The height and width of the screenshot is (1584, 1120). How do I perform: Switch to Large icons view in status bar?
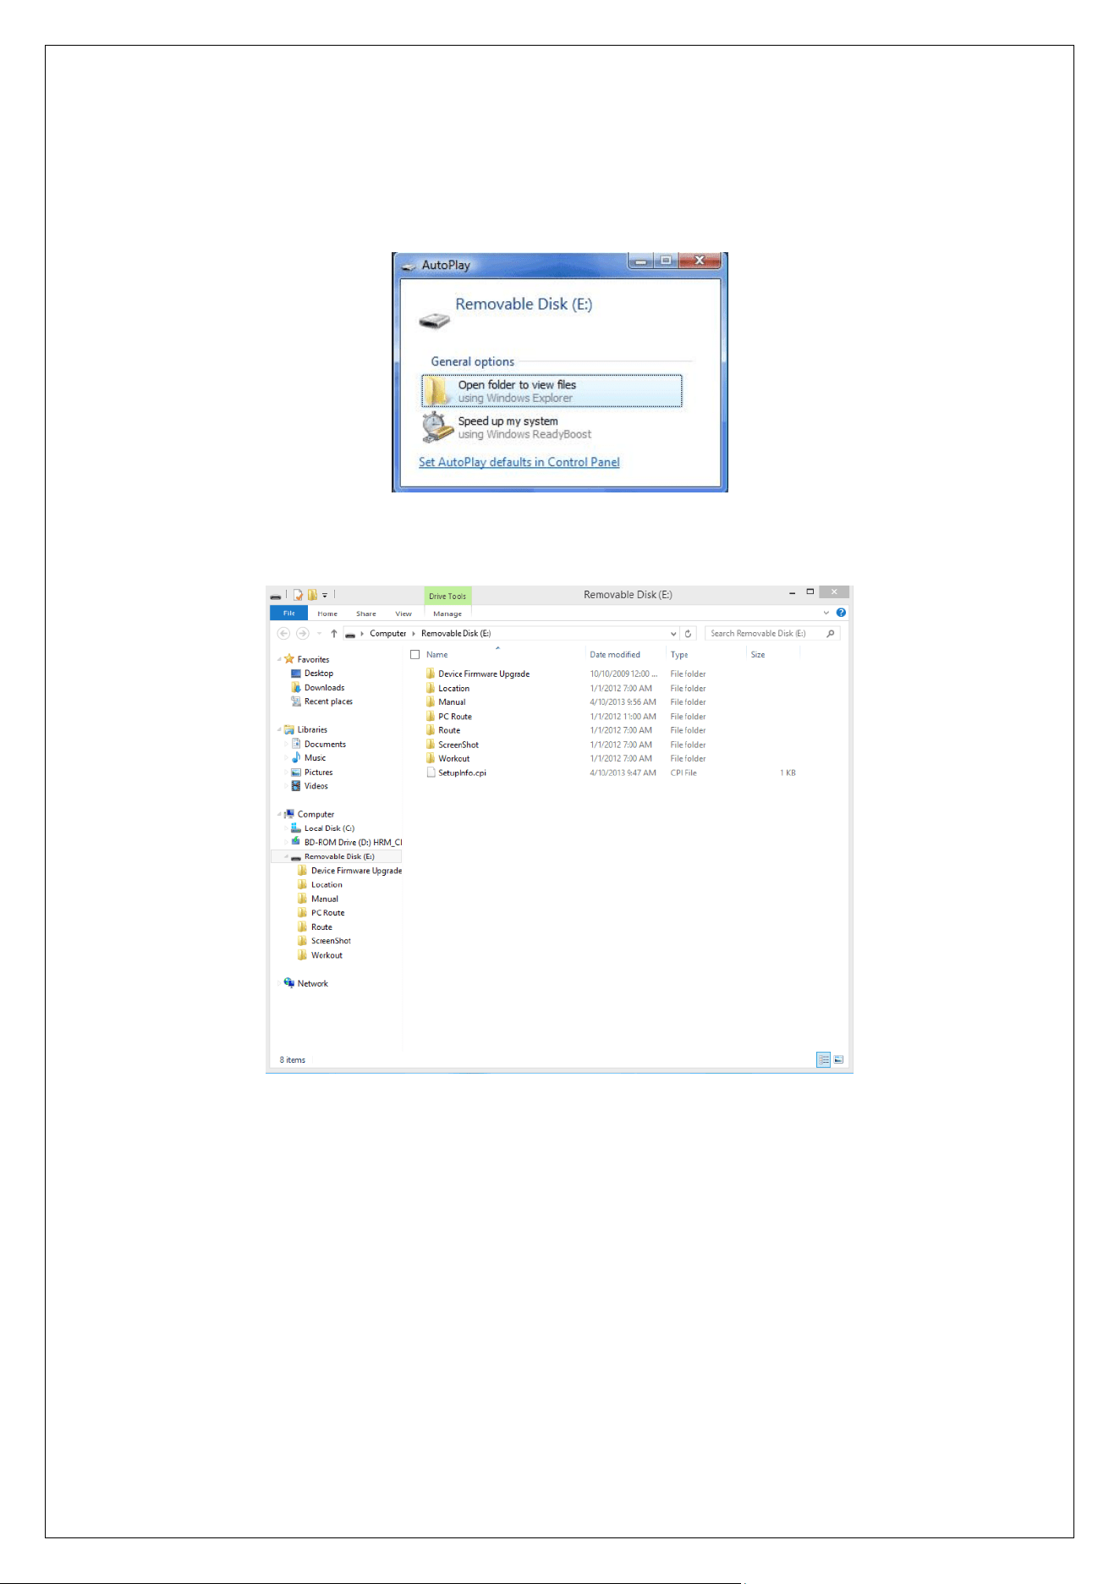838,1059
